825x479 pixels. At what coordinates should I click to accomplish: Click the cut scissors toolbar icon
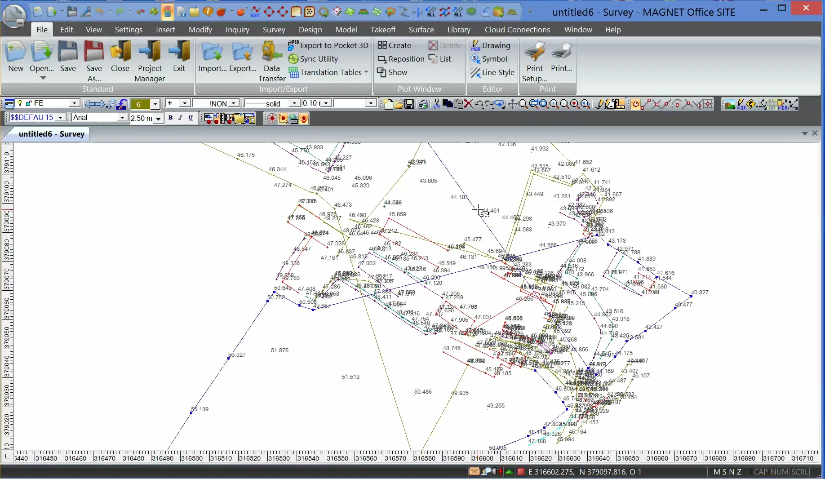pos(436,104)
